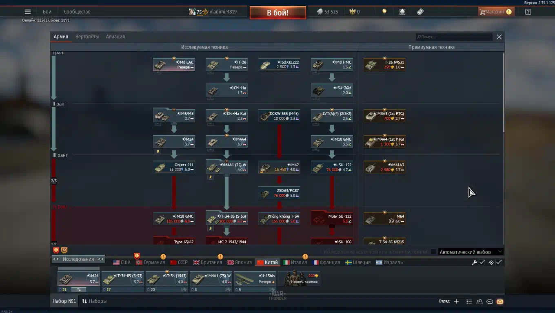Viewport: 555px width, 313px height.
Task: Select the ISU-152 research card
Action: pyautogui.click(x=332, y=167)
